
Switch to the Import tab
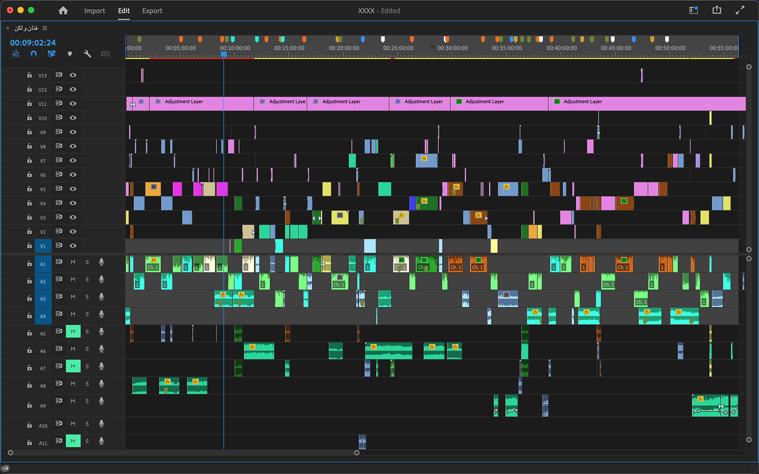(x=94, y=11)
